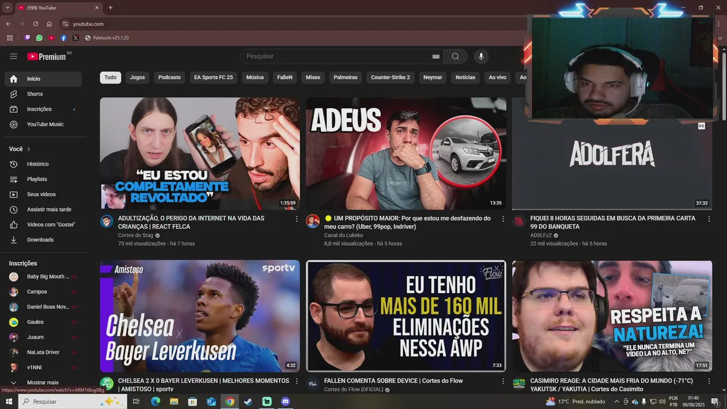Open more options for CASIMIRO REAGE video
This screenshot has width=727, height=409.
tap(709, 381)
